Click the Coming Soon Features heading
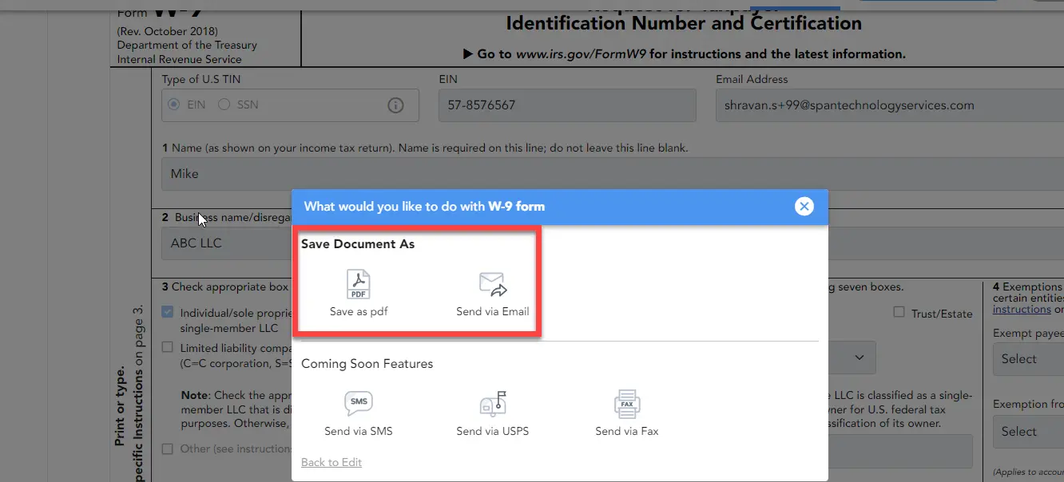1064x482 pixels. (x=367, y=363)
